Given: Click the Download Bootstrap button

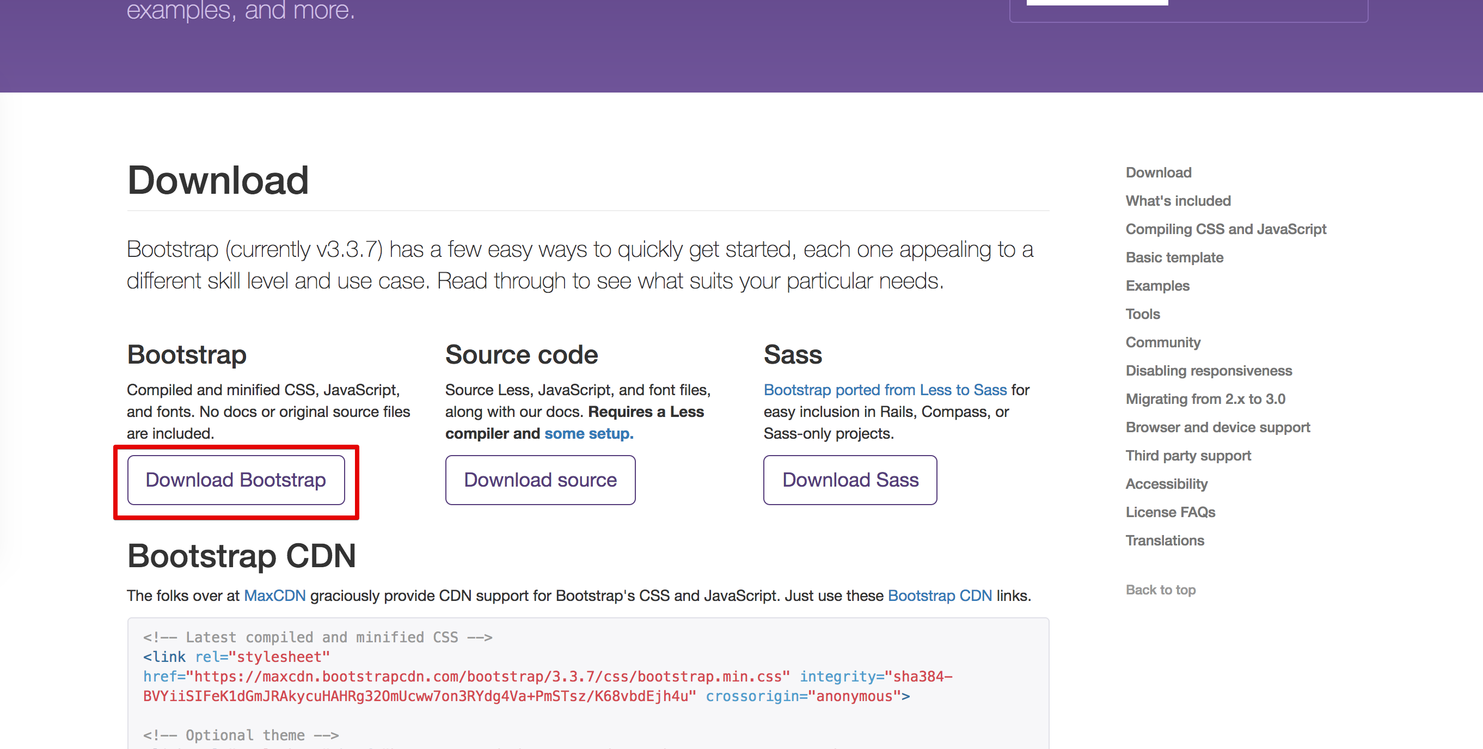Looking at the screenshot, I should pyautogui.click(x=235, y=480).
